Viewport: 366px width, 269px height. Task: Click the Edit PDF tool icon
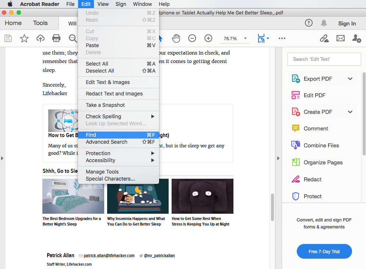point(296,95)
